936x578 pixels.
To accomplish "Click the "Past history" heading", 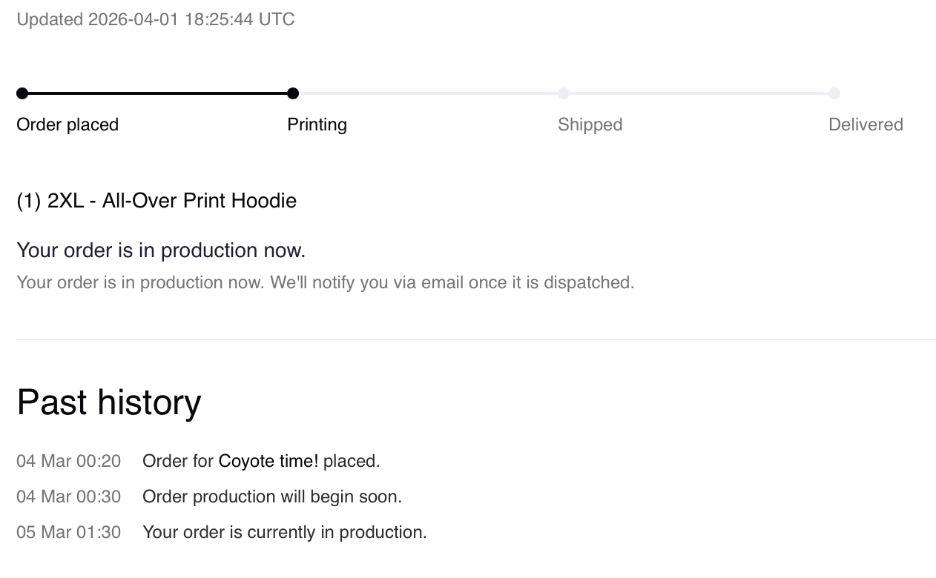I will (109, 402).
